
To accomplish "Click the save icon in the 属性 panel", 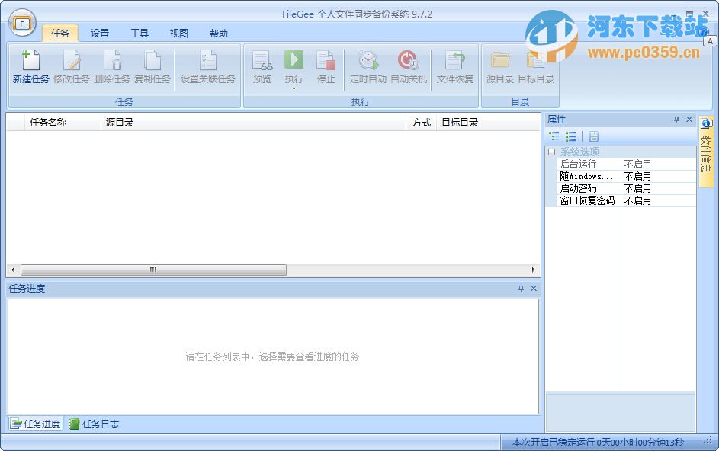I will coord(592,136).
